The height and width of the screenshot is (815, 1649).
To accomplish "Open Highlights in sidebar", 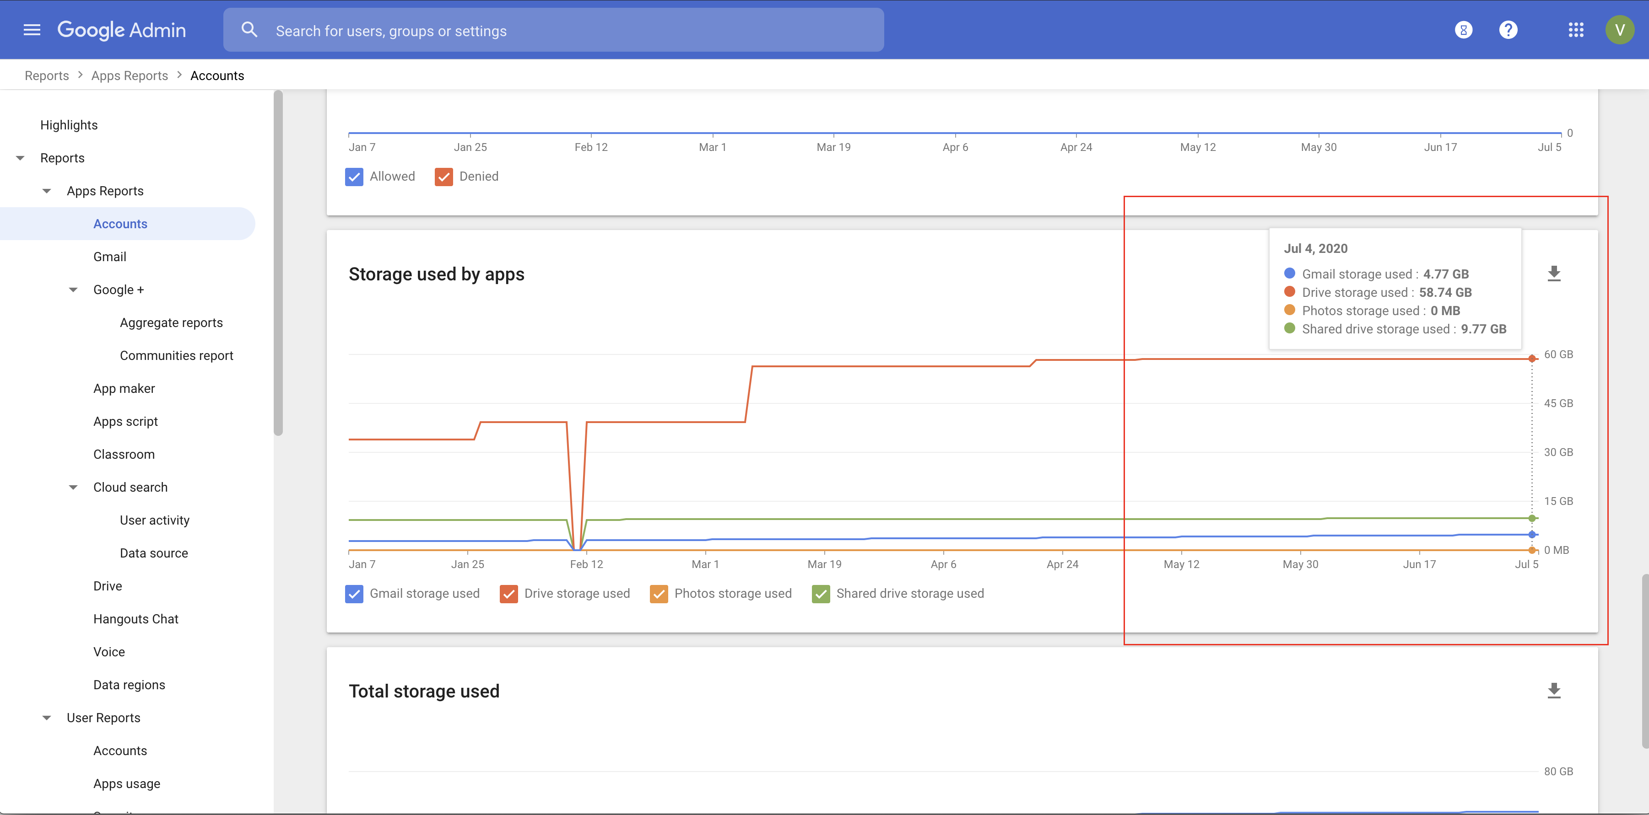I will coord(69,125).
